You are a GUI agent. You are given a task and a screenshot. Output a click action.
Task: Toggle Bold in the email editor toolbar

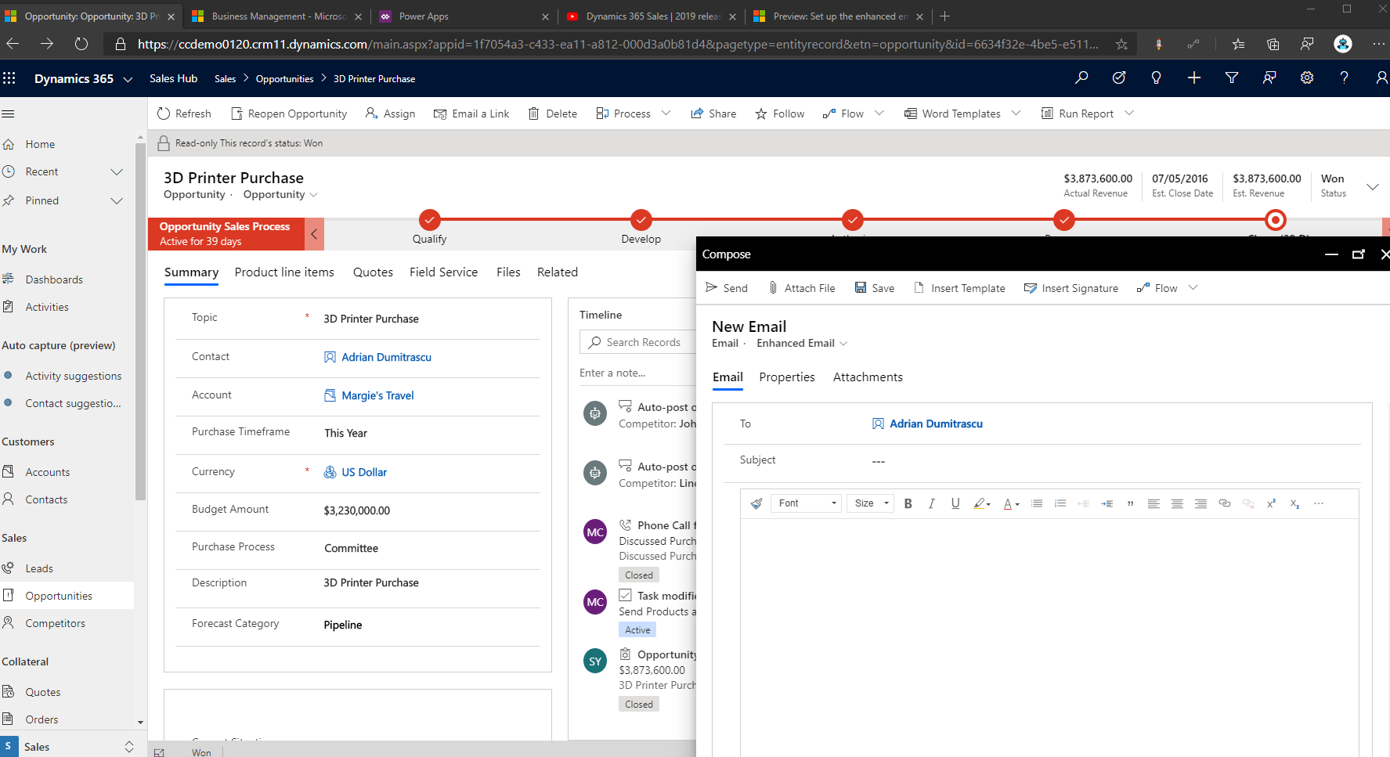(908, 503)
